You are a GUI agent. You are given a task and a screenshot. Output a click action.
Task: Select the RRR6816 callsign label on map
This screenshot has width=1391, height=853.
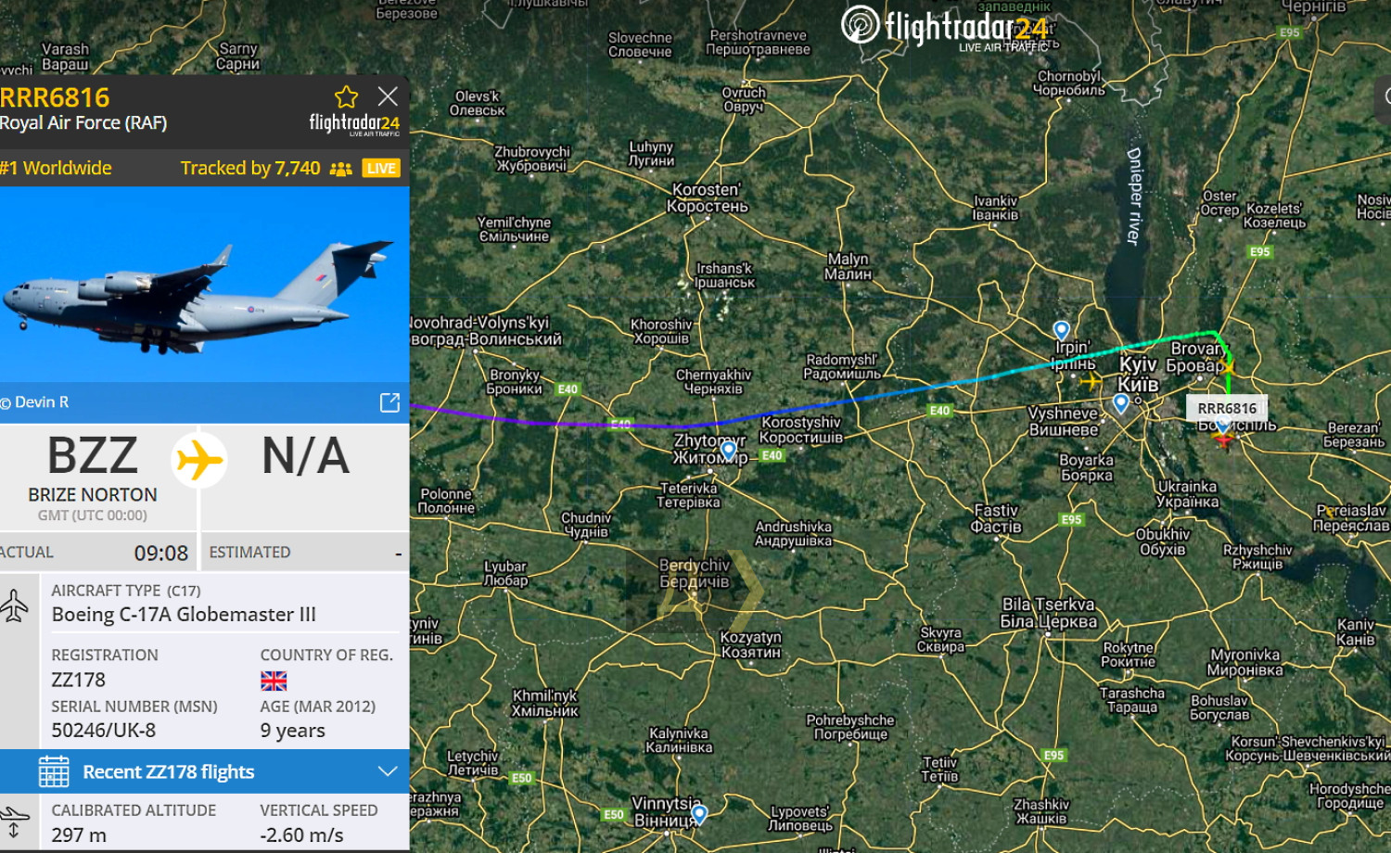1226,408
